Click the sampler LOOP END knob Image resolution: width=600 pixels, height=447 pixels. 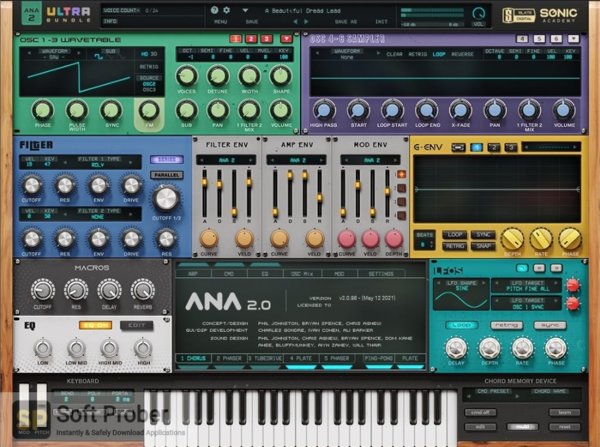[427, 110]
